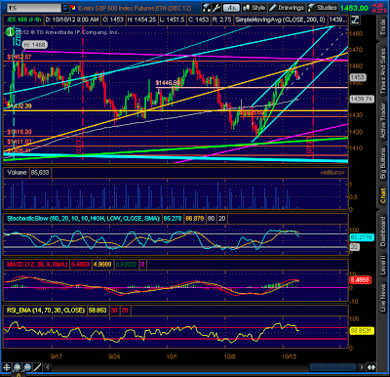
Task: Click the expand time axis arrows icon
Action: coord(371,367)
